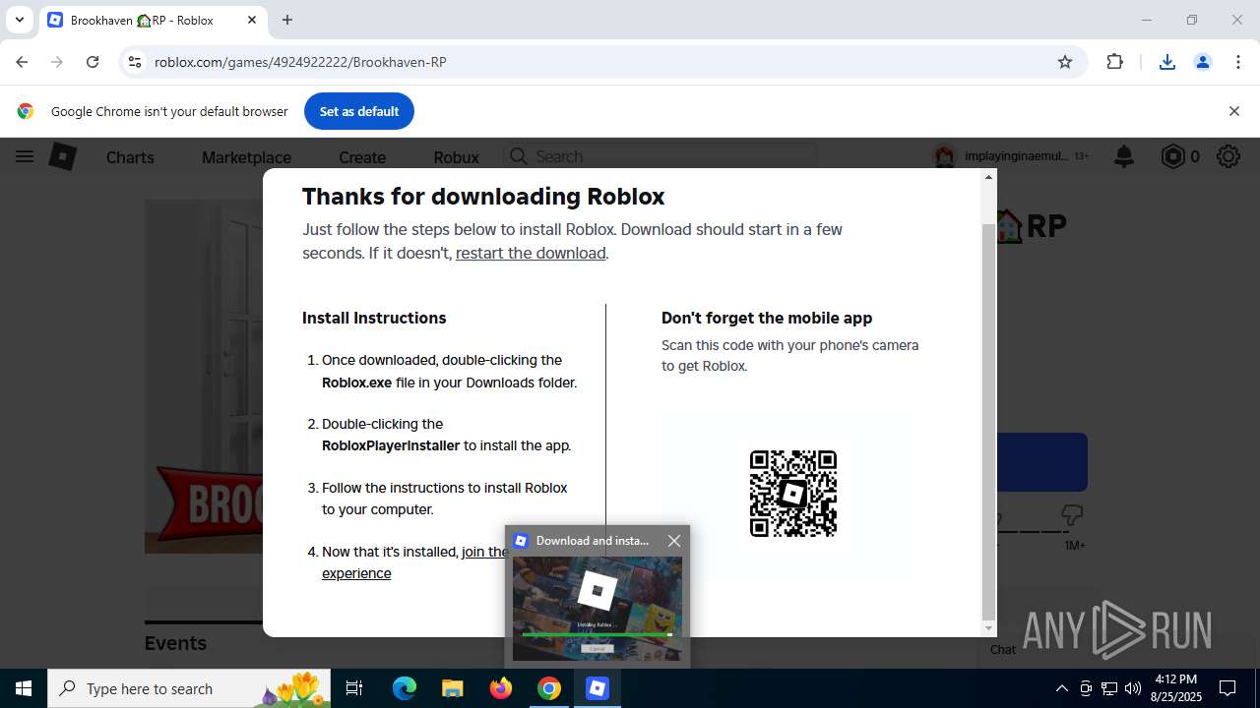This screenshot has width=1260, height=708.
Task: View the Robux balance icon
Action: (1172, 156)
